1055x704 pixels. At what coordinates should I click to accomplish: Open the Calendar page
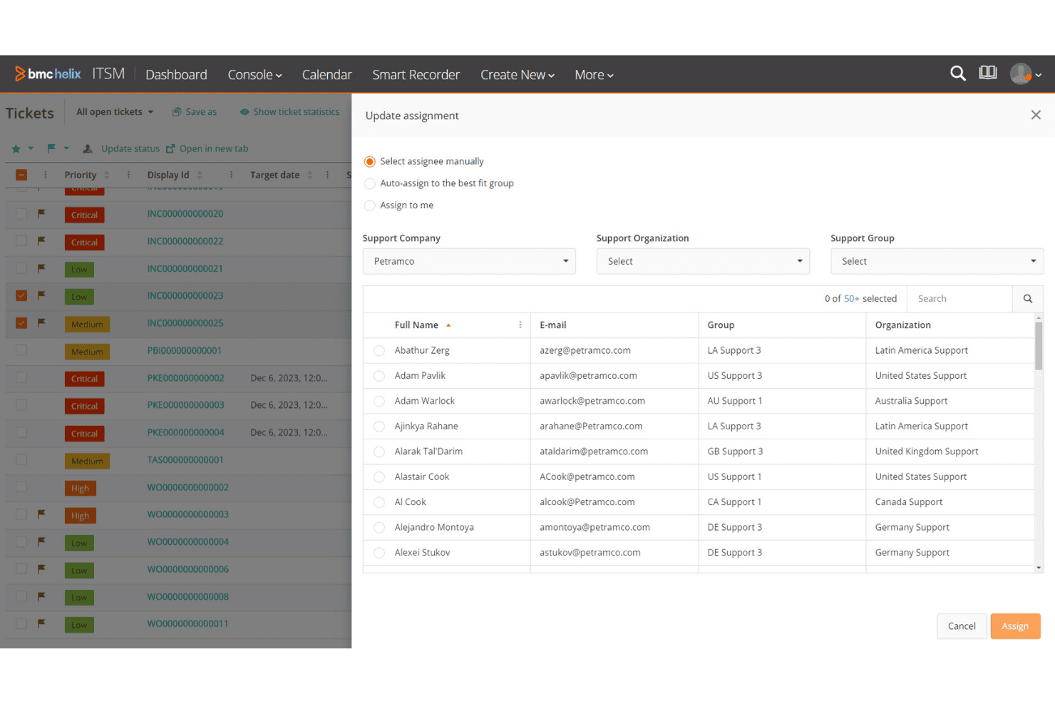[326, 75]
